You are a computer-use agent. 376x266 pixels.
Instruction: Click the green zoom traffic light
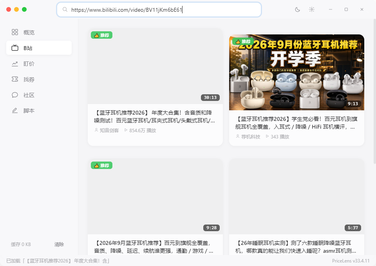[x=24, y=9]
